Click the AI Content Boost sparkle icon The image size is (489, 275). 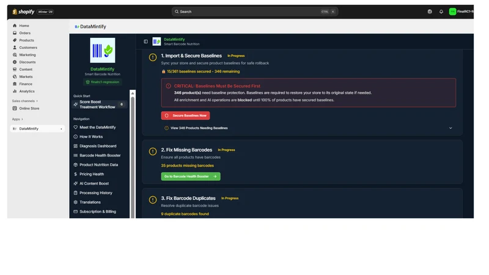pos(75,183)
